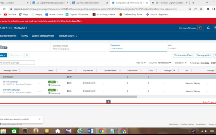Image resolution: width=216 pixels, height=135 pixels.
Task: Open the Breakdown dropdown
Action: coord(180,63)
